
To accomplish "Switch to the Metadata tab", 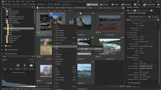I will coord(129,86).
